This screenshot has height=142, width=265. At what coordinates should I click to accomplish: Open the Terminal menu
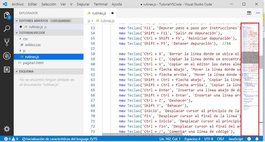point(101,4)
